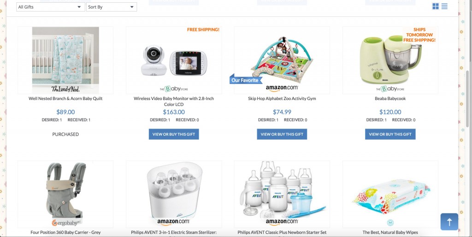Screen dimensions: 472x237
Task: Click the page vertical scrollbar
Action: click(x=467, y=100)
